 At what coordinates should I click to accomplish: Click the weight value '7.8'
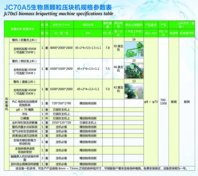click(x=107, y=48)
